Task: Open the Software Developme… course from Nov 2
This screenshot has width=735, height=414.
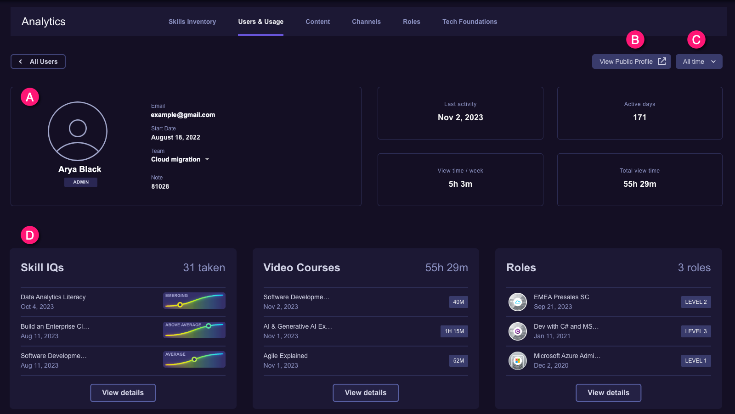Action: coord(366,302)
